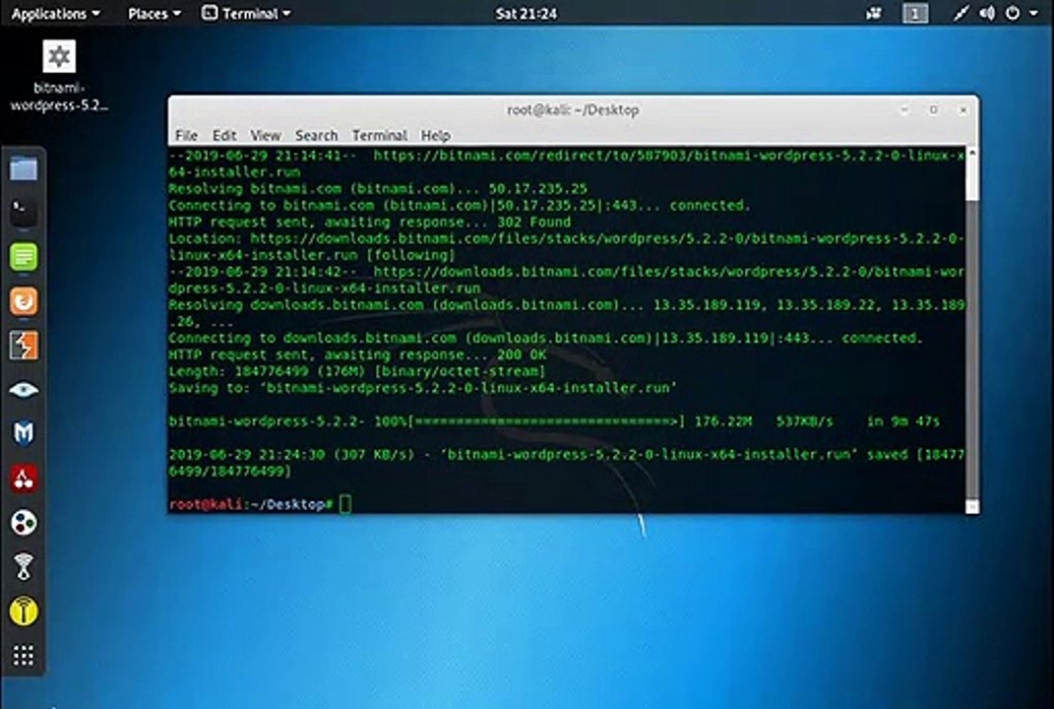Open CherryTree red cherries dock icon
The image size is (1054, 709).
pyautogui.click(x=24, y=479)
